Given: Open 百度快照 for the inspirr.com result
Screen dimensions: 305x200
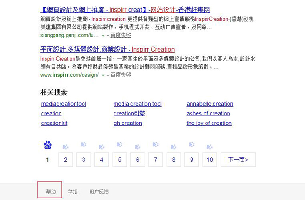Looking at the screenshot, I should tap(121, 75).
